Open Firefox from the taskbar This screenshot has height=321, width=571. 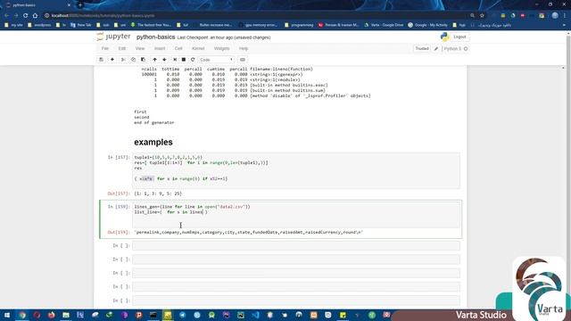tap(52, 315)
